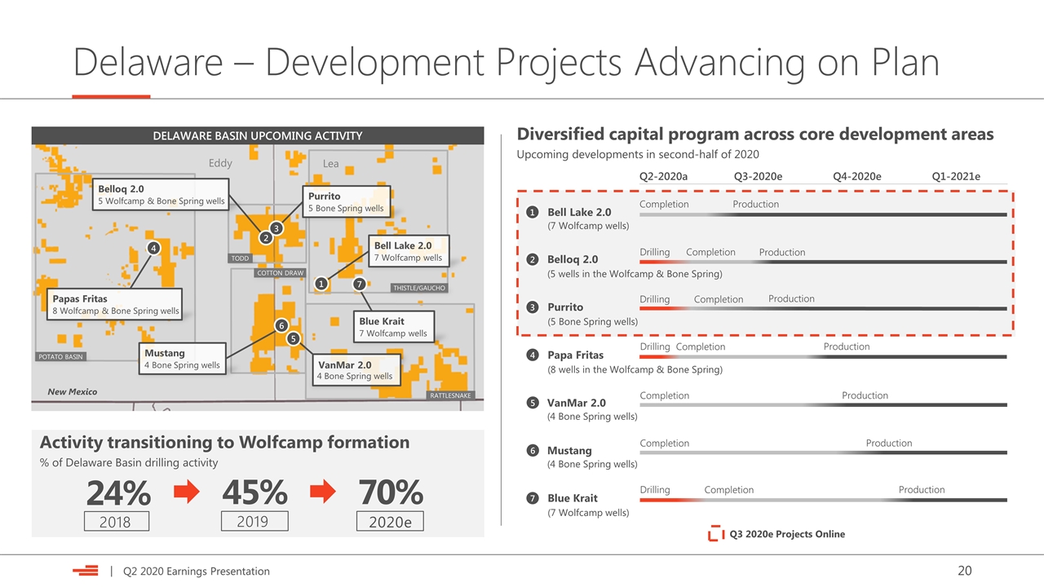
Task: Click list bullet 2 beside Belloq 2.0
Action: (532, 259)
